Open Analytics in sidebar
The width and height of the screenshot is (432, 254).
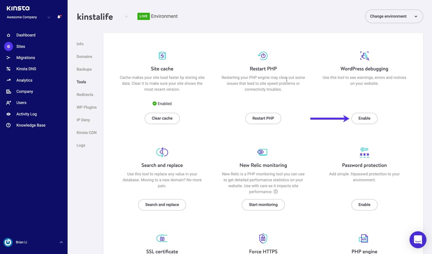24,80
